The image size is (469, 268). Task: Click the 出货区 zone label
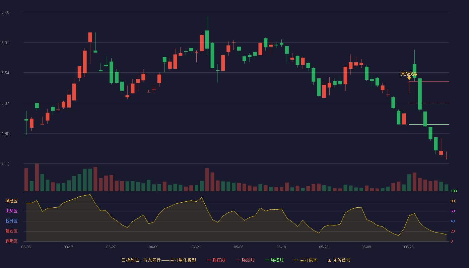(11, 211)
